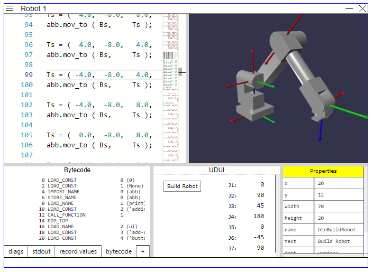Edit the x property value field
The image size is (373, 272).
point(339,183)
